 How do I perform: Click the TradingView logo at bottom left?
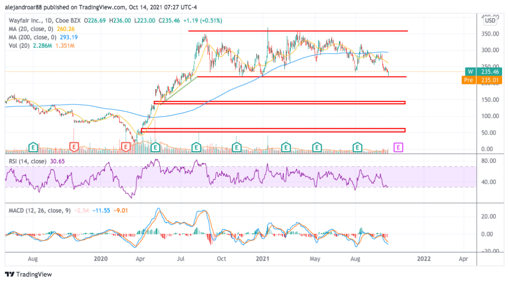point(28,274)
